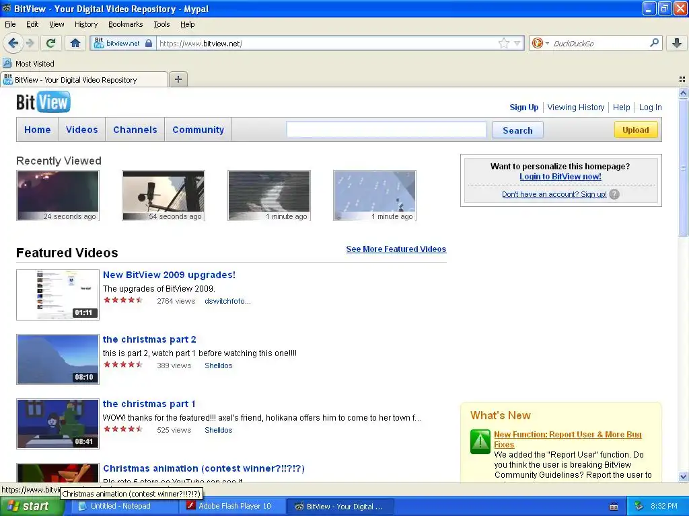Go to the Community navigation tab
This screenshot has width=689, height=516.
tap(198, 130)
